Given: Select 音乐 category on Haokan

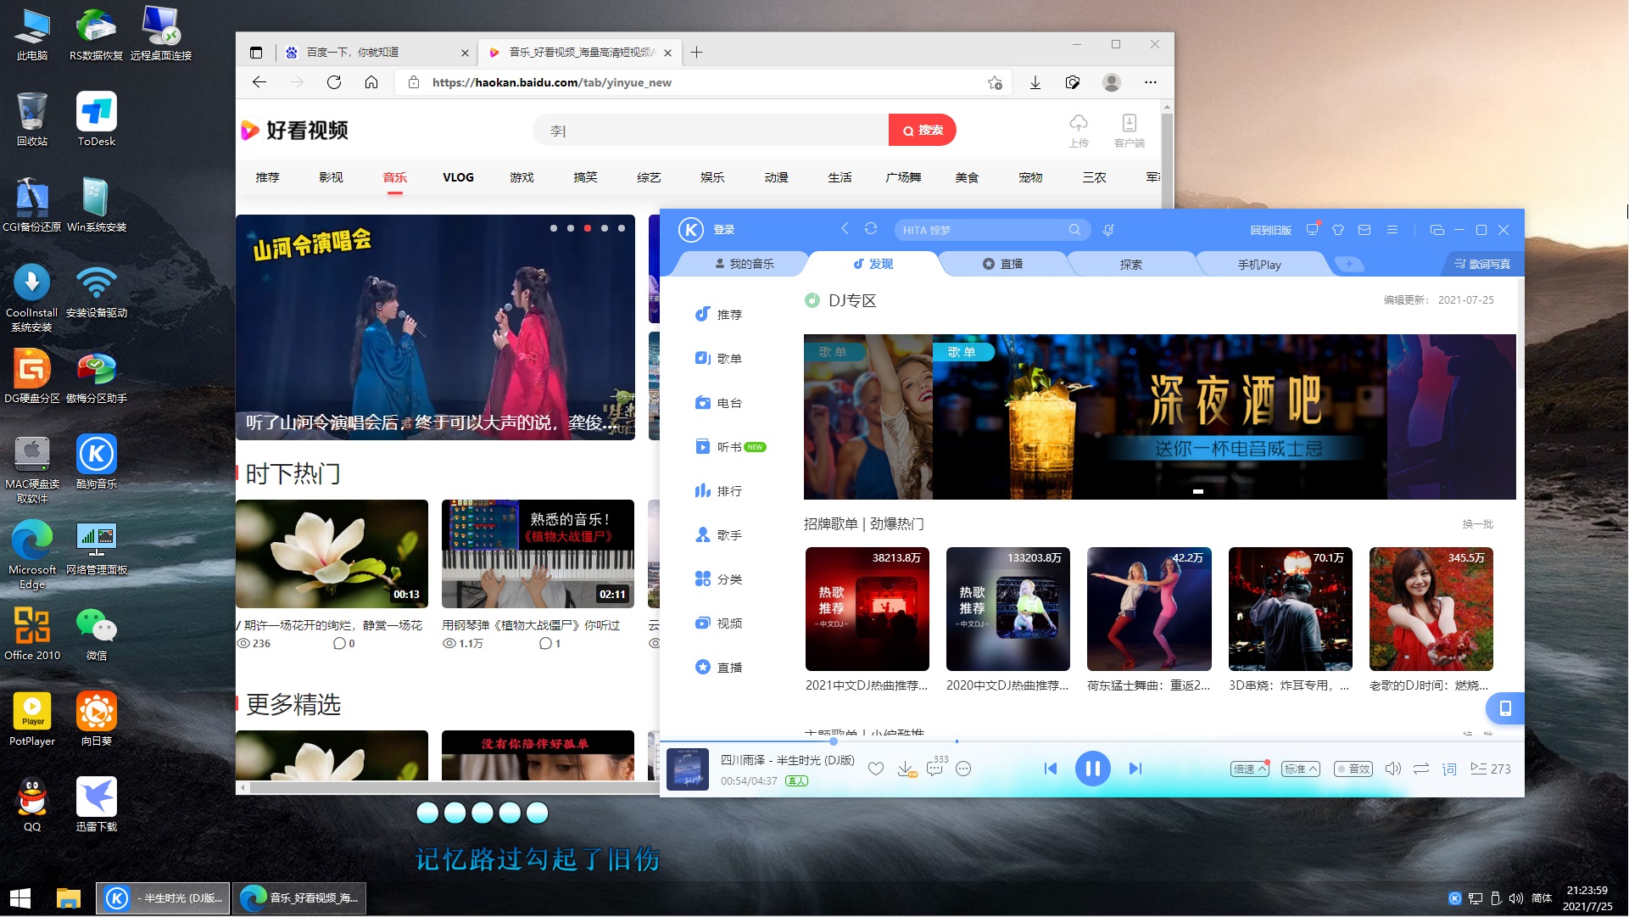Looking at the screenshot, I should point(394,177).
